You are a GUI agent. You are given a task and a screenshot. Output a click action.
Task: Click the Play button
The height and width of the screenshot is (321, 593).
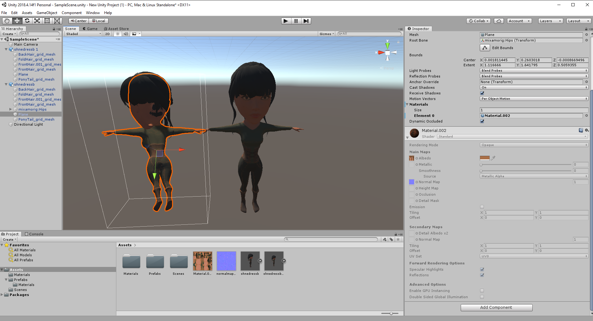point(286,21)
